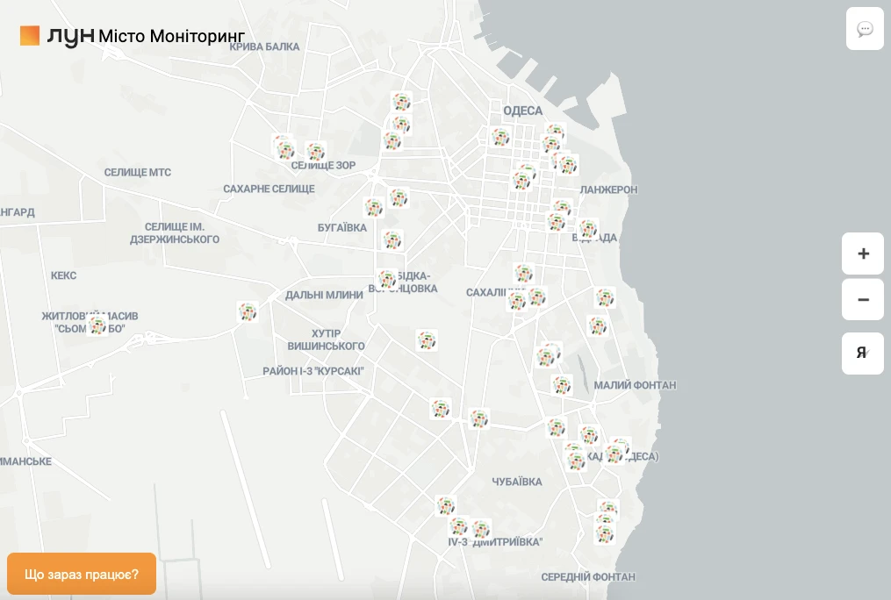Open the "Що зараз працює?" button

click(x=82, y=575)
